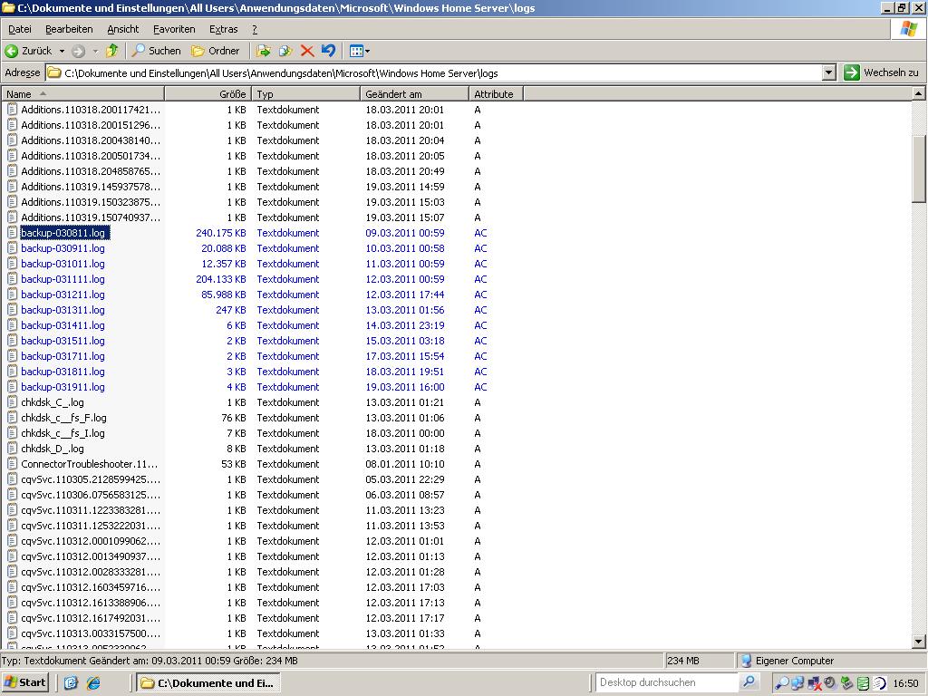This screenshot has height=696, width=928.
Task: Open the Views dropdown button
Action: coord(359,51)
